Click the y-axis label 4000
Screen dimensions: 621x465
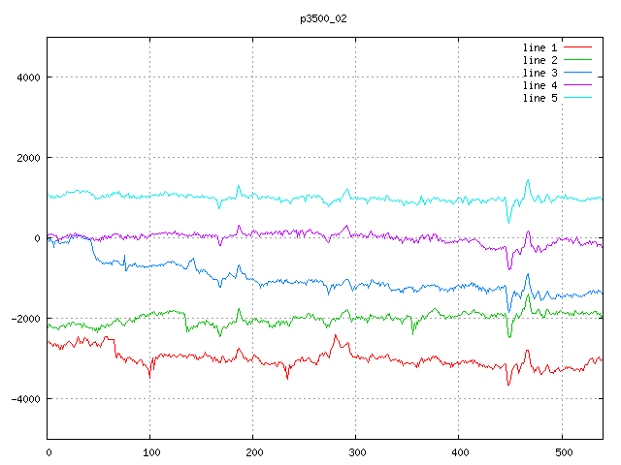(x=28, y=77)
